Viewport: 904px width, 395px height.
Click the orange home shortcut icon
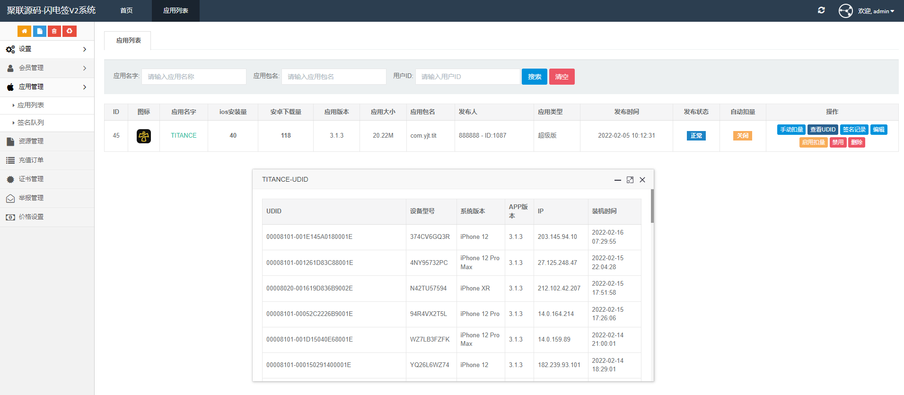pos(24,31)
